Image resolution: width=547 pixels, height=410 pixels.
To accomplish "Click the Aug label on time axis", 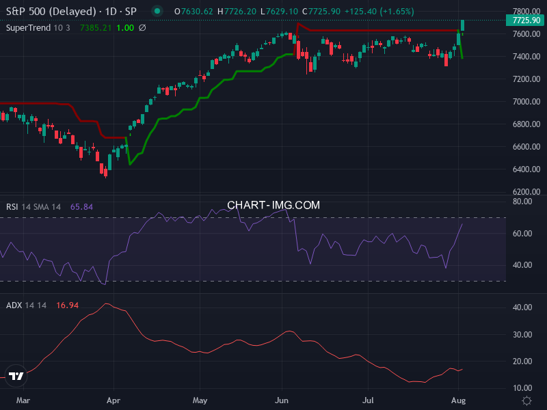I will coord(458,400).
